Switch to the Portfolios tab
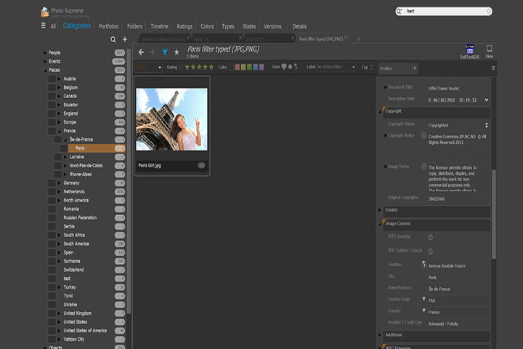Viewport: 523px width, 349px height. [108, 26]
